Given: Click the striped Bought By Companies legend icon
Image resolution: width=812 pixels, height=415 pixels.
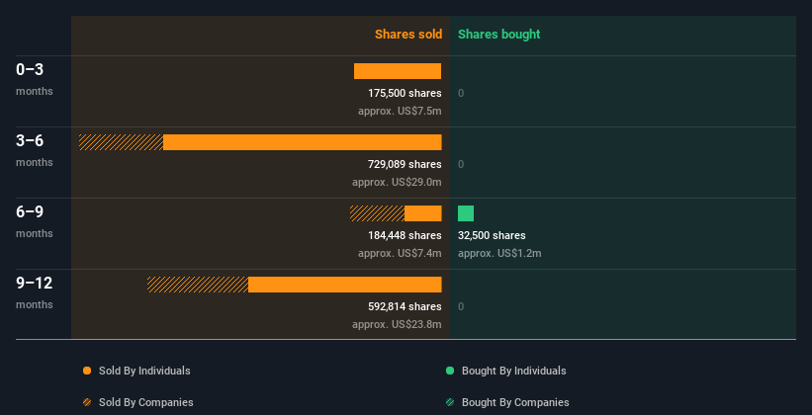Looking at the screenshot, I should 450,402.
